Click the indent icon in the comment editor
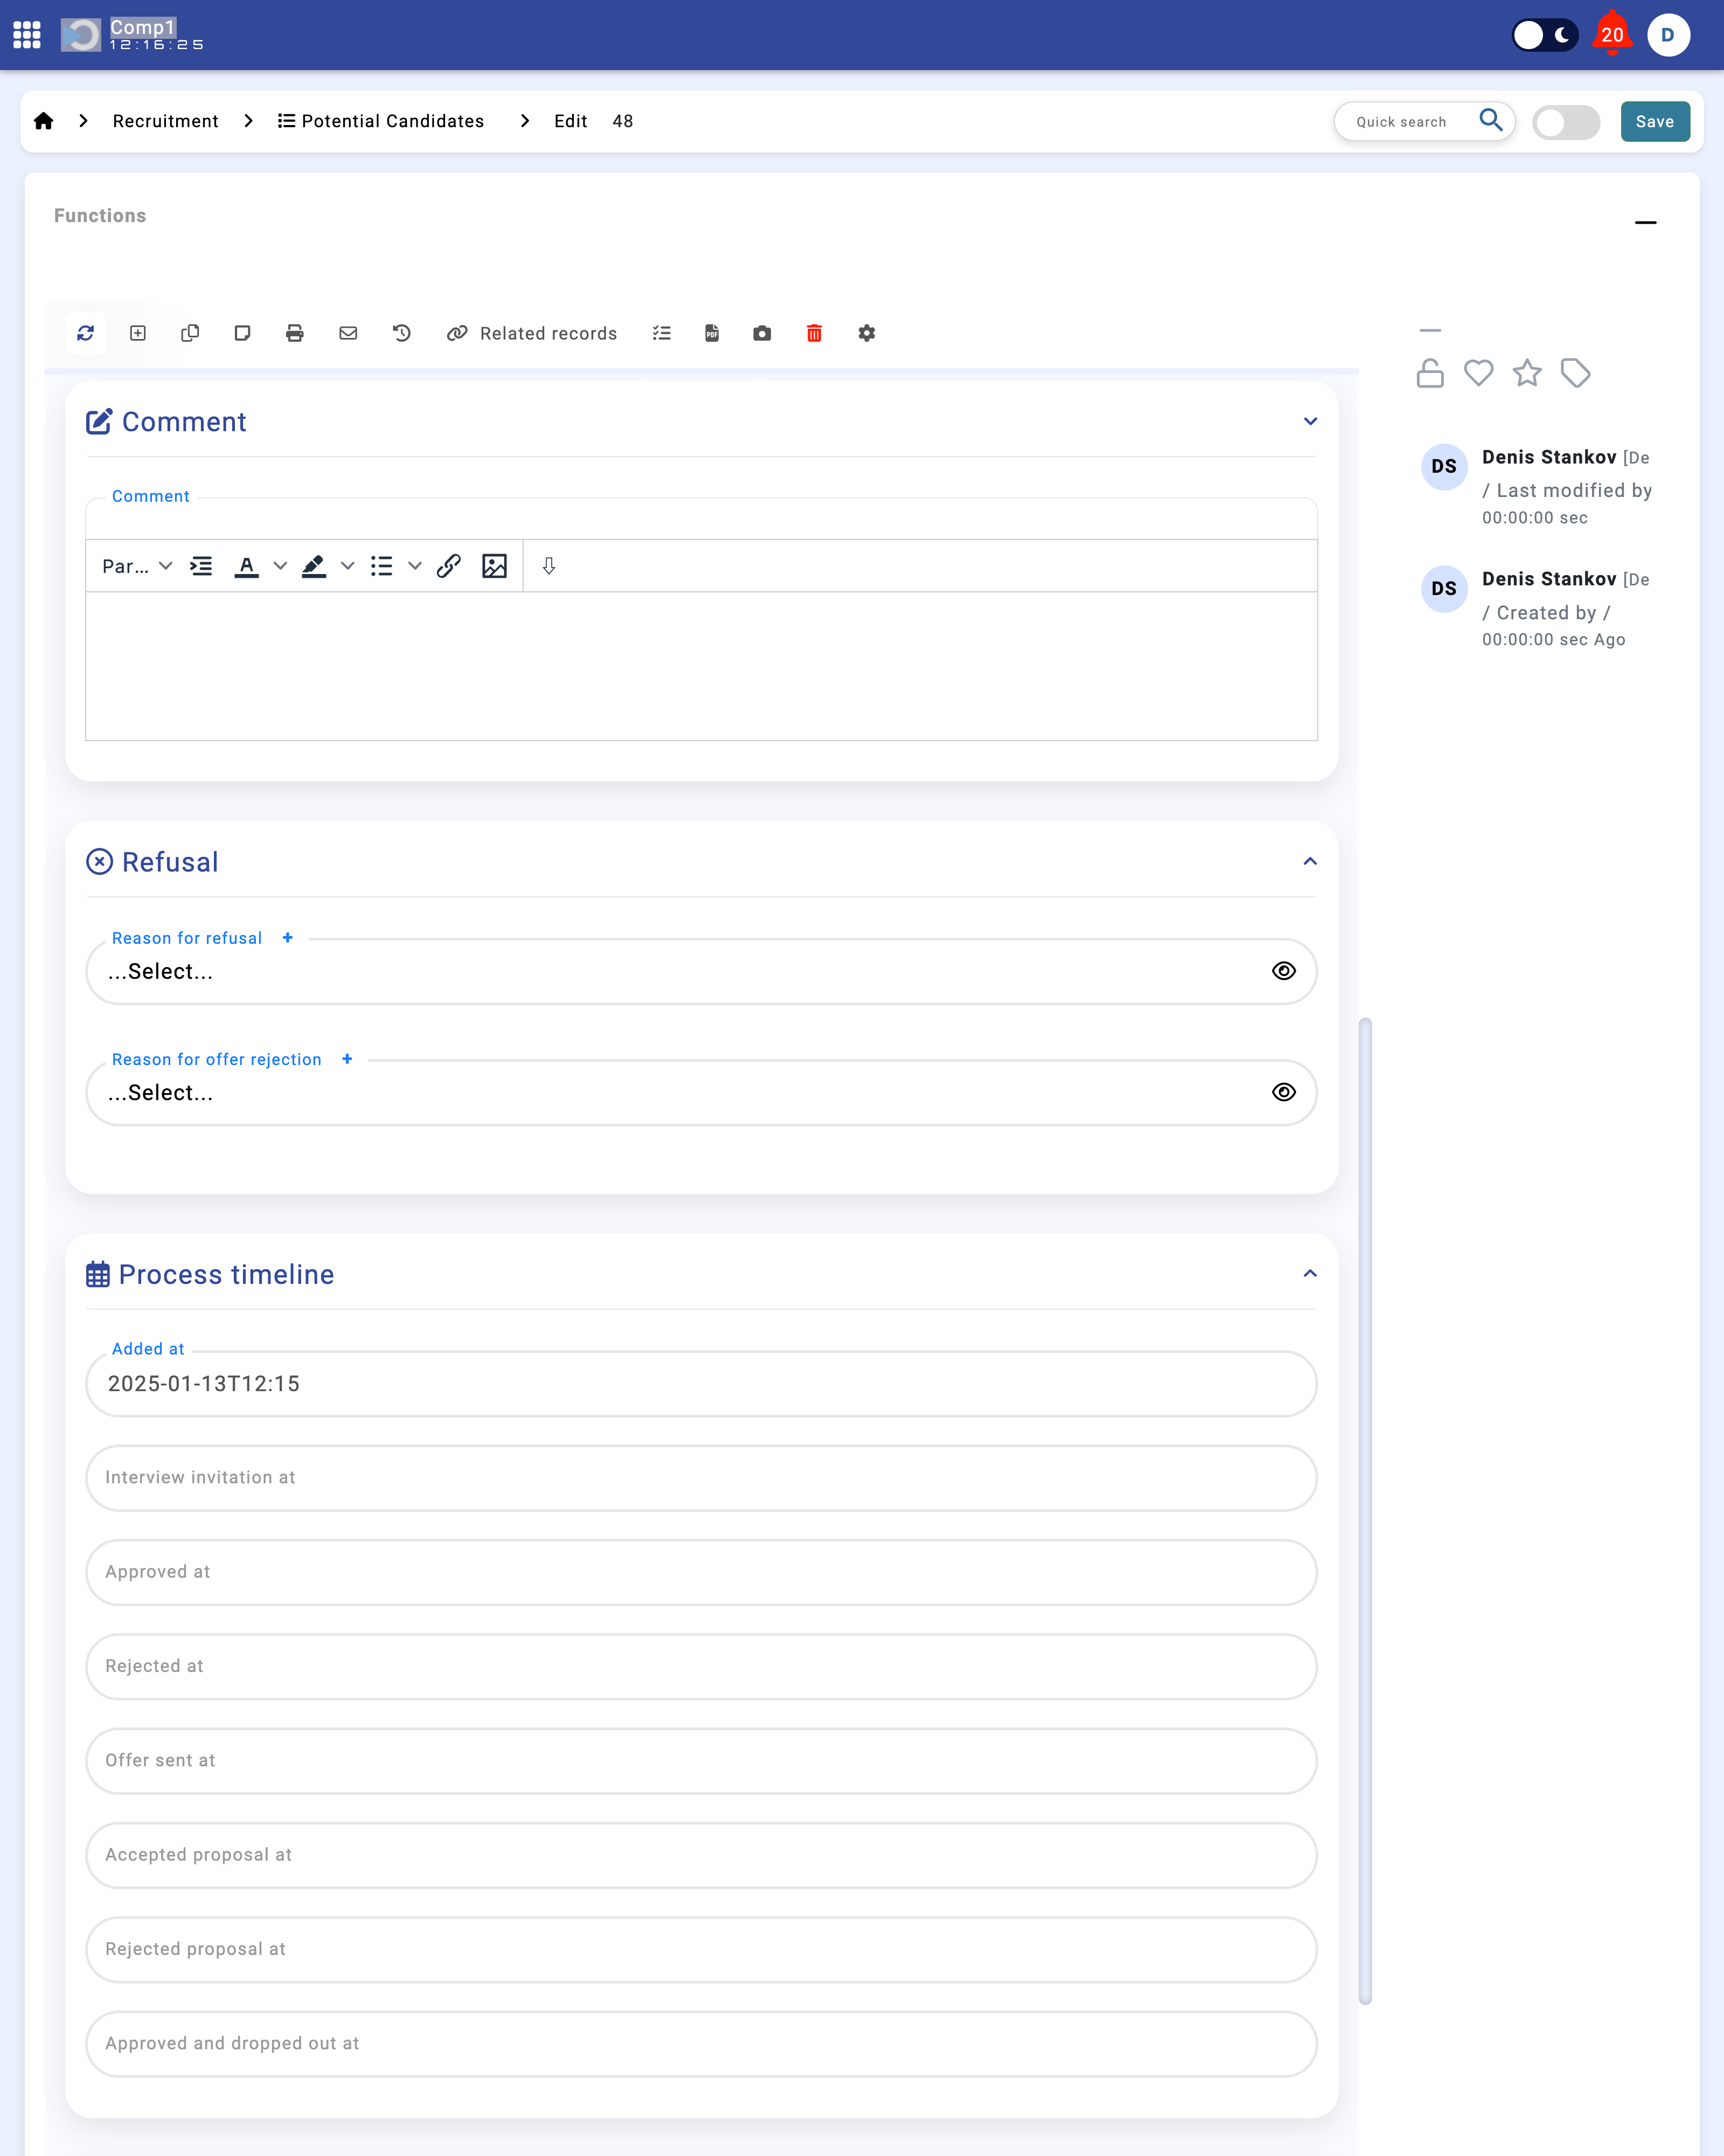This screenshot has width=1724, height=2156. pyautogui.click(x=201, y=566)
